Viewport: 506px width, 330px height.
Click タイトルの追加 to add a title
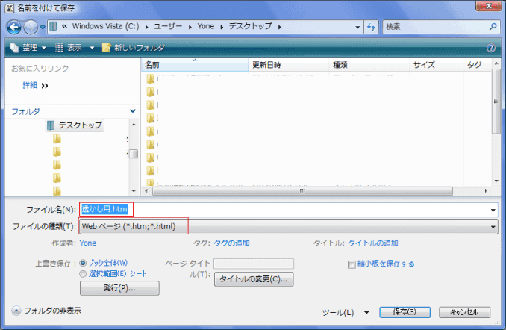click(x=372, y=243)
